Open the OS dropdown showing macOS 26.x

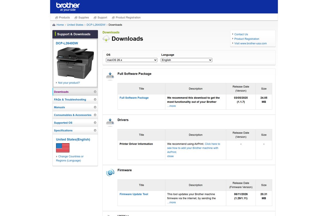[x=132, y=60]
